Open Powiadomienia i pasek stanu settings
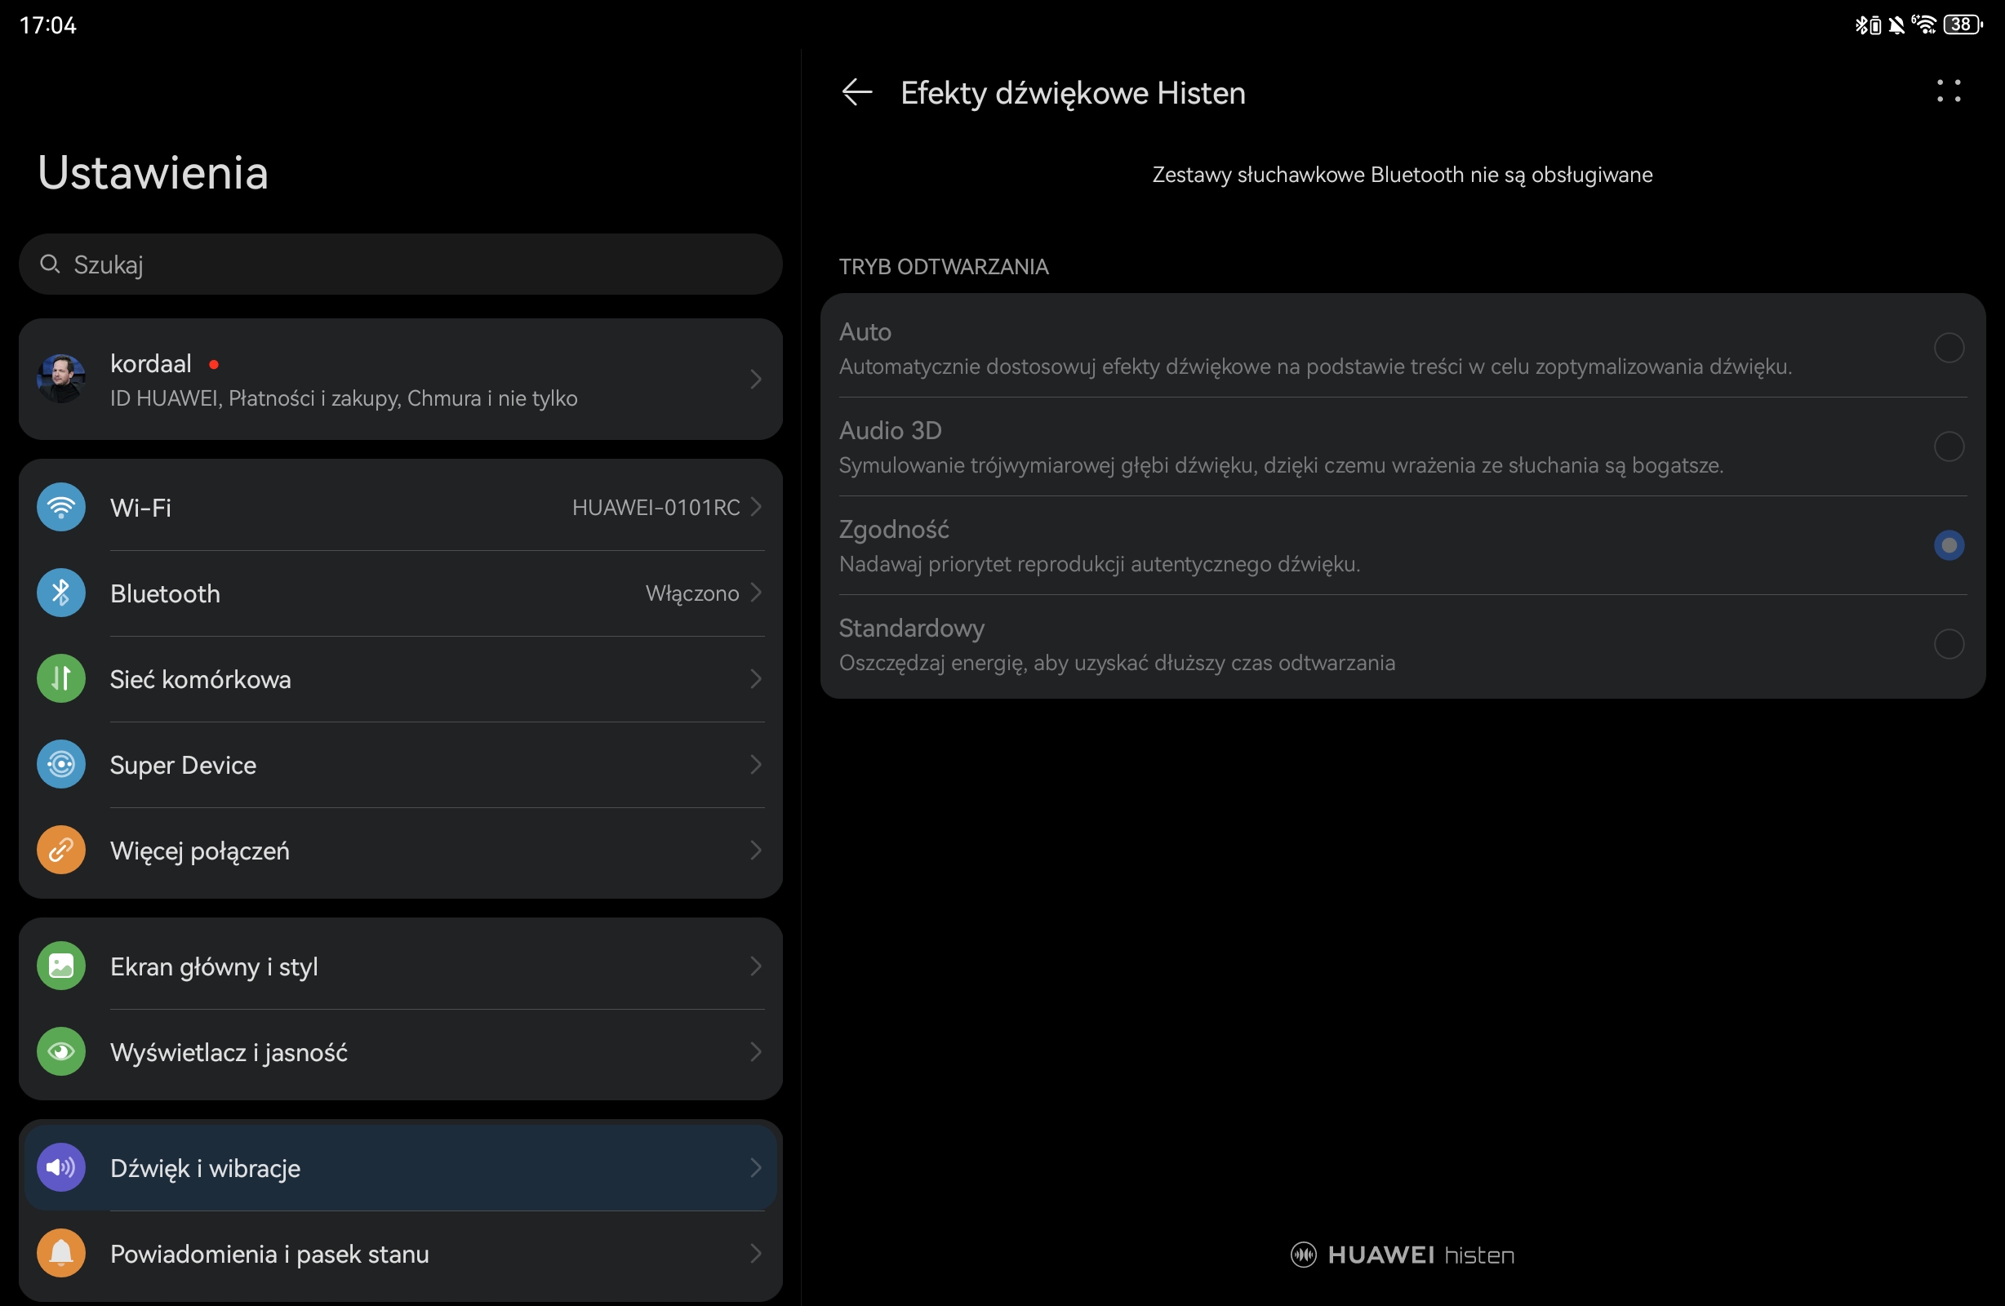This screenshot has width=2005, height=1306. click(400, 1253)
